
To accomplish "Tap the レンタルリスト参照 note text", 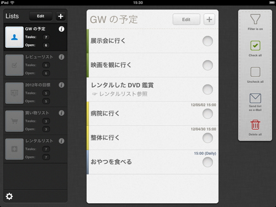I will [123, 94].
